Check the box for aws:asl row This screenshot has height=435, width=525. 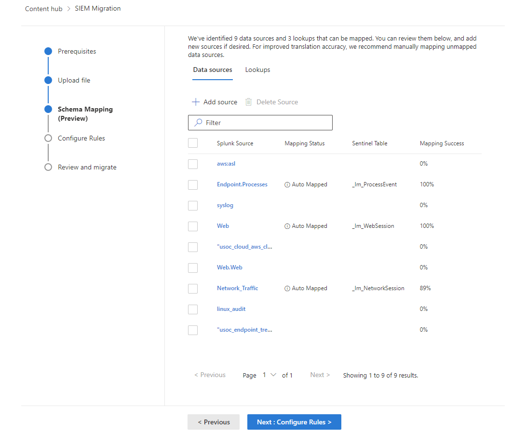(x=193, y=164)
